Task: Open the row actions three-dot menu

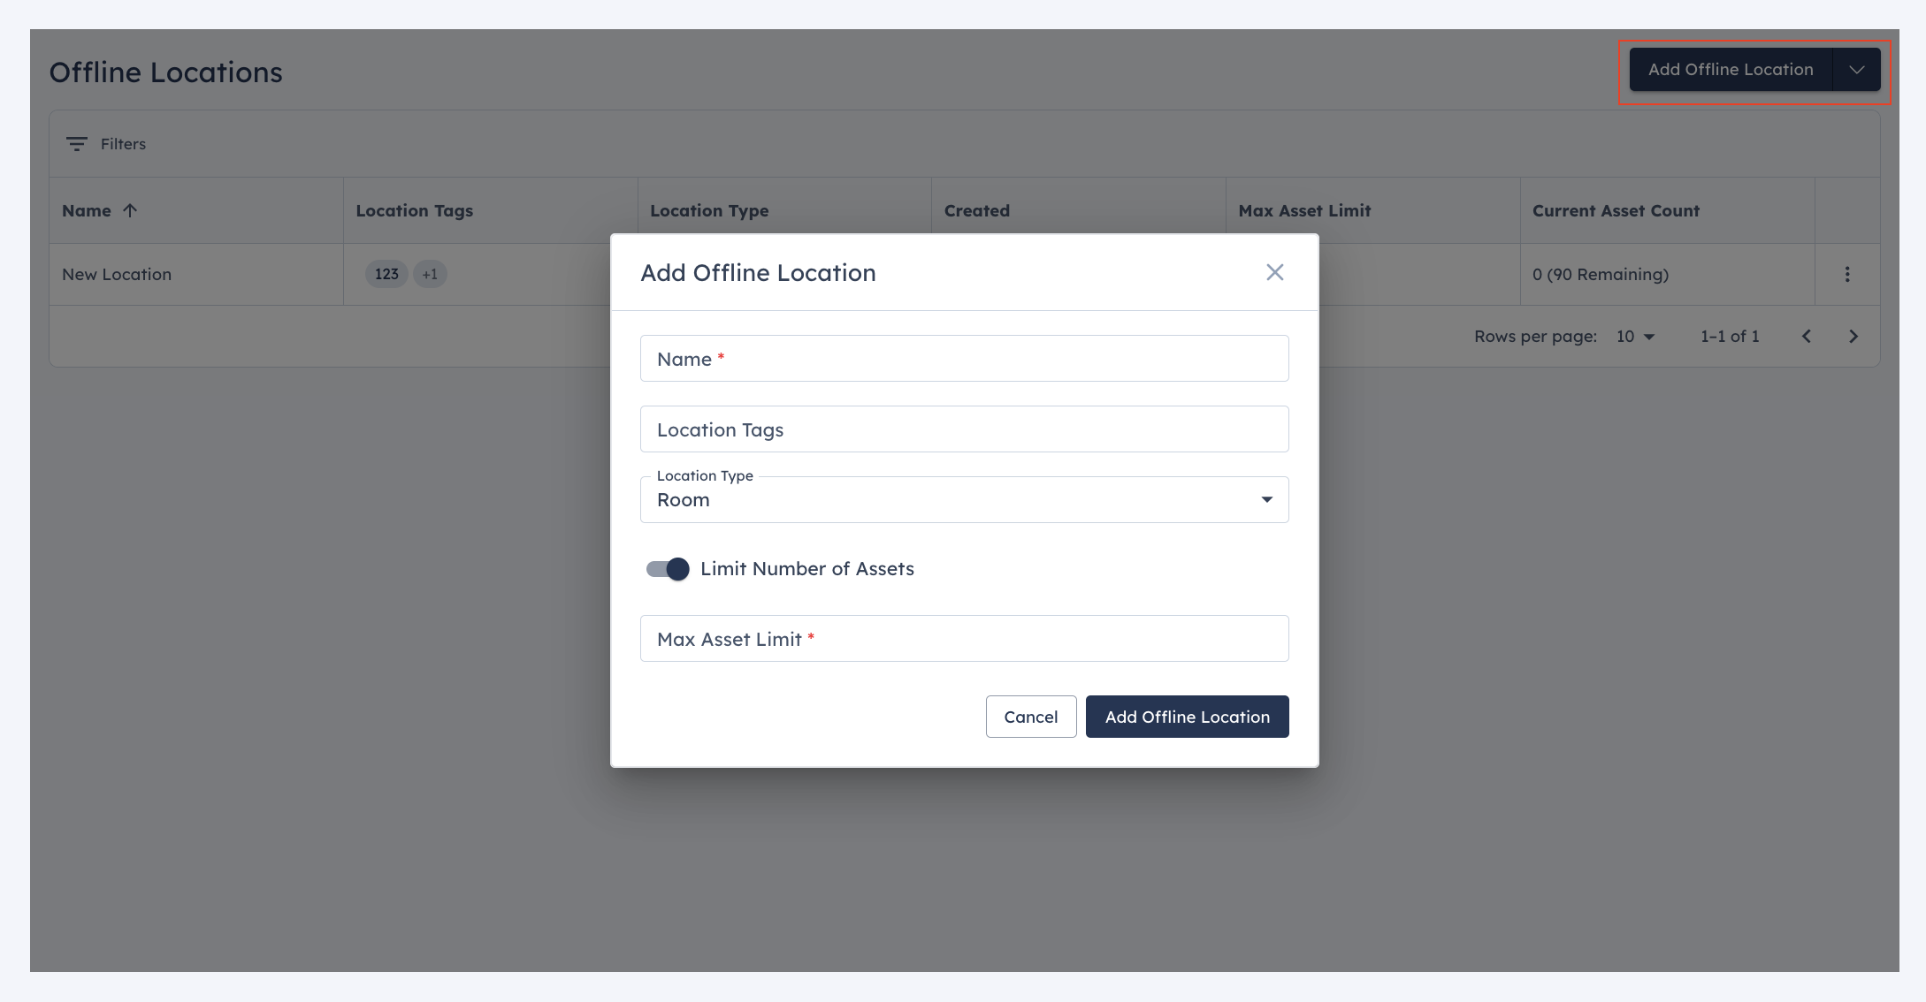Action: [1847, 274]
